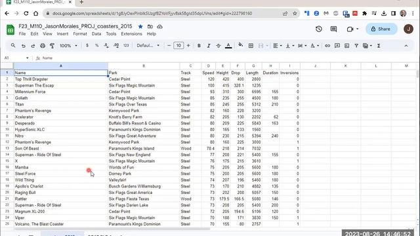Insert a link
The image size is (420, 236).
pyautogui.click(x=327, y=46)
